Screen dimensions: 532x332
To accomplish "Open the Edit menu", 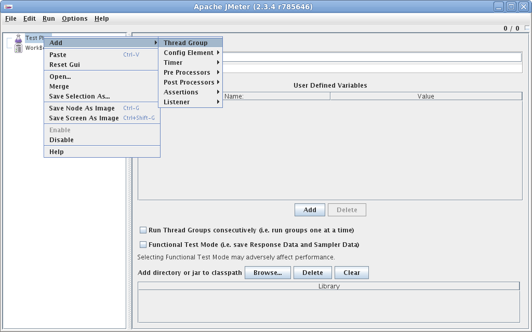I will coord(30,19).
